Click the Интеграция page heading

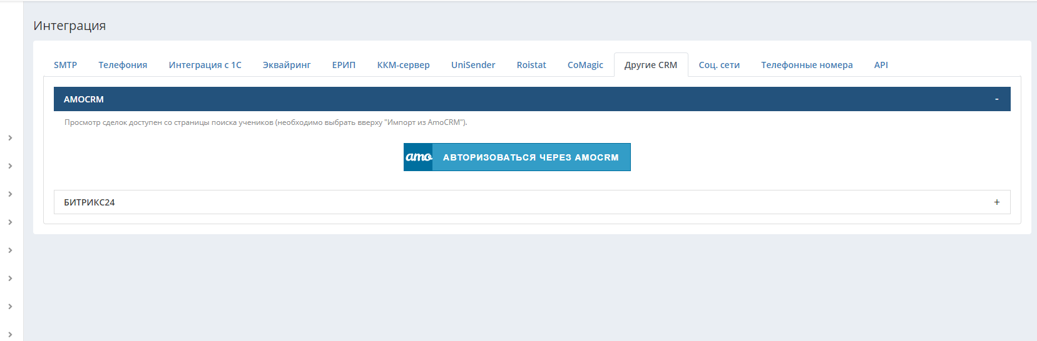click(x=69, y=26)
